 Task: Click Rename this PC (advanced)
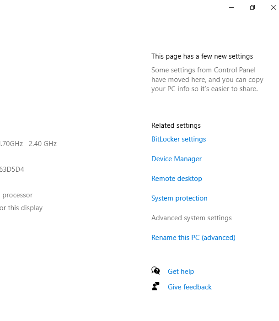[193, 238]
